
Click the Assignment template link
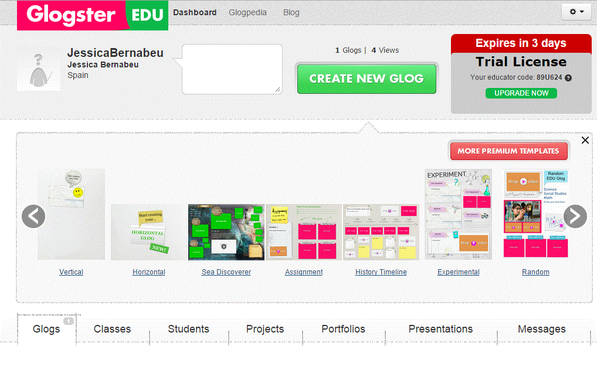[x=304, y=272]
